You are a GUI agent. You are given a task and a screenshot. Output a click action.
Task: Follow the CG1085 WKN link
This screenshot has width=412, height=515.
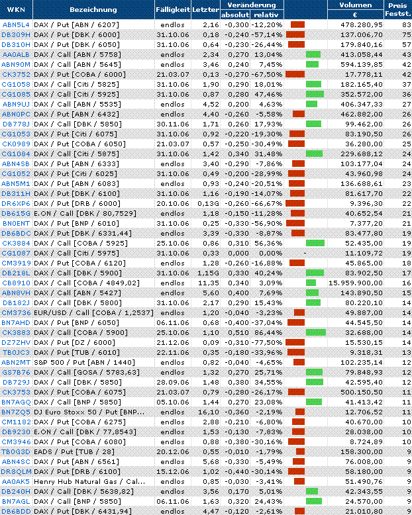tap(16, 94)
